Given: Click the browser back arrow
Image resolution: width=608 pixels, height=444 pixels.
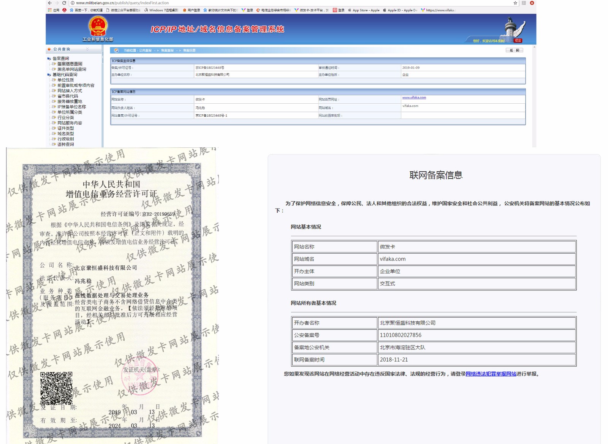Looking at the screenshot, I should [x=50, y=3].
